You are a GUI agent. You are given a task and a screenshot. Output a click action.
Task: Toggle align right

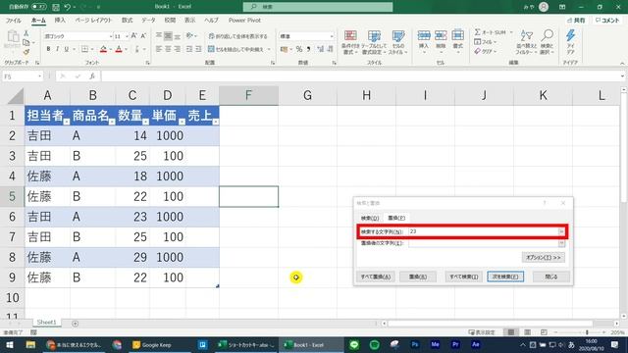[177, 49]
